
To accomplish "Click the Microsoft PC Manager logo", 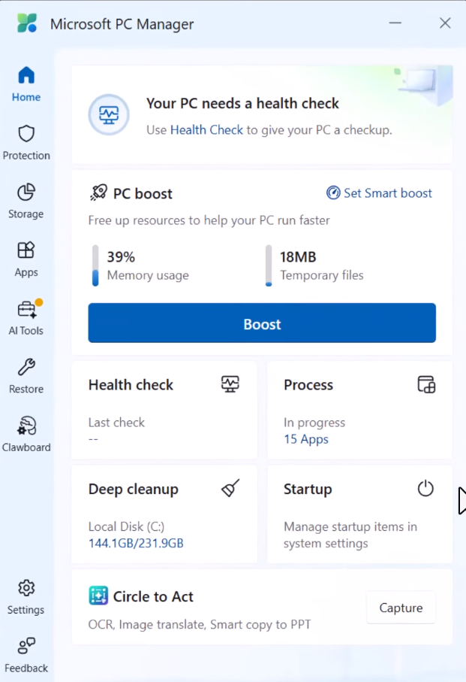I will tap(27, 23).
